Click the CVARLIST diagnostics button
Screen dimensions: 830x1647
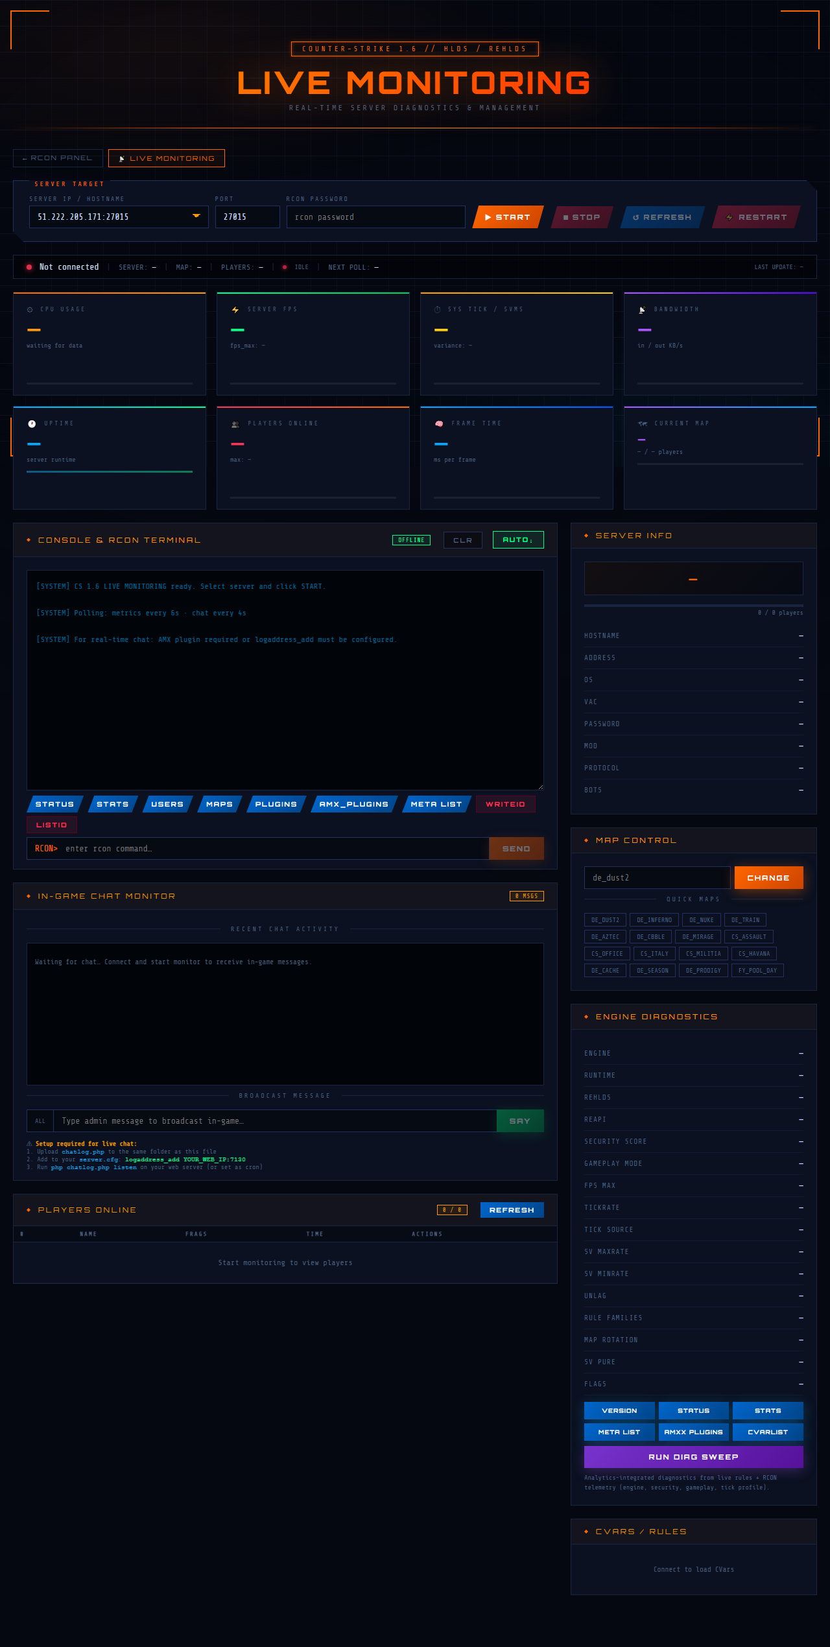[x=768, y=1432]
